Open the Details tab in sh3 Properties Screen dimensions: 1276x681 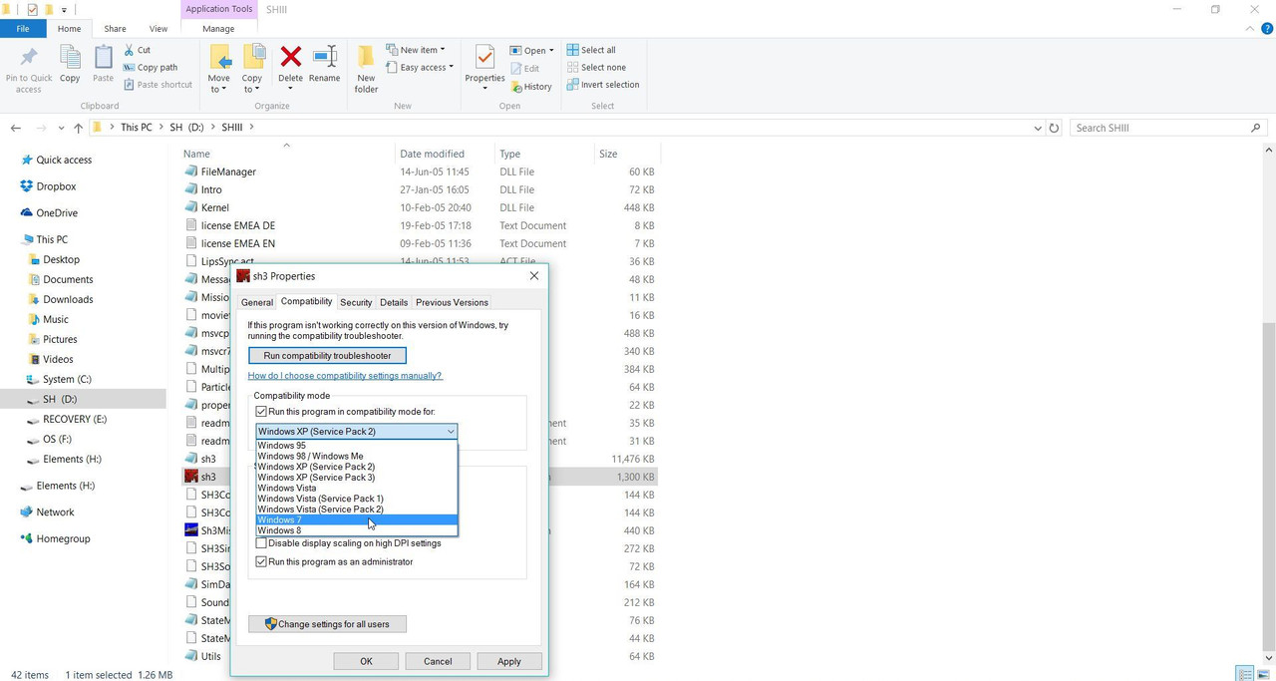pyautogui.click(x=394, y=302)
